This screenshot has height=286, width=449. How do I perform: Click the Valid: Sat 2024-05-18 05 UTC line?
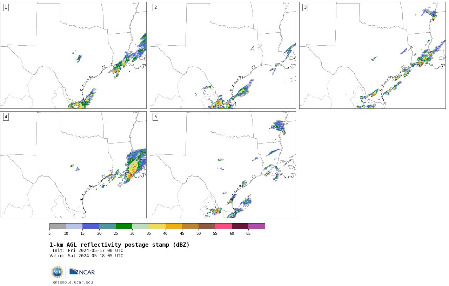tap(86, 256)
